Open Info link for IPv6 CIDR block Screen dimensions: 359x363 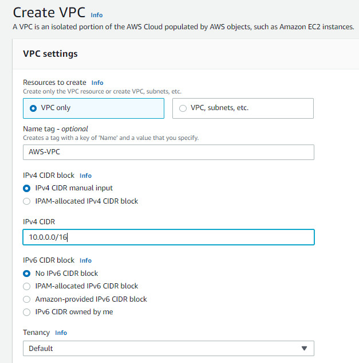click(85, 260)
